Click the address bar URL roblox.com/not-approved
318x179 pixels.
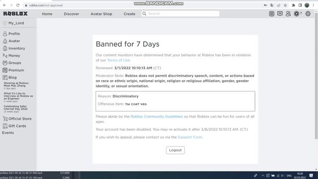pyautogui.click(x=46, y=5)
